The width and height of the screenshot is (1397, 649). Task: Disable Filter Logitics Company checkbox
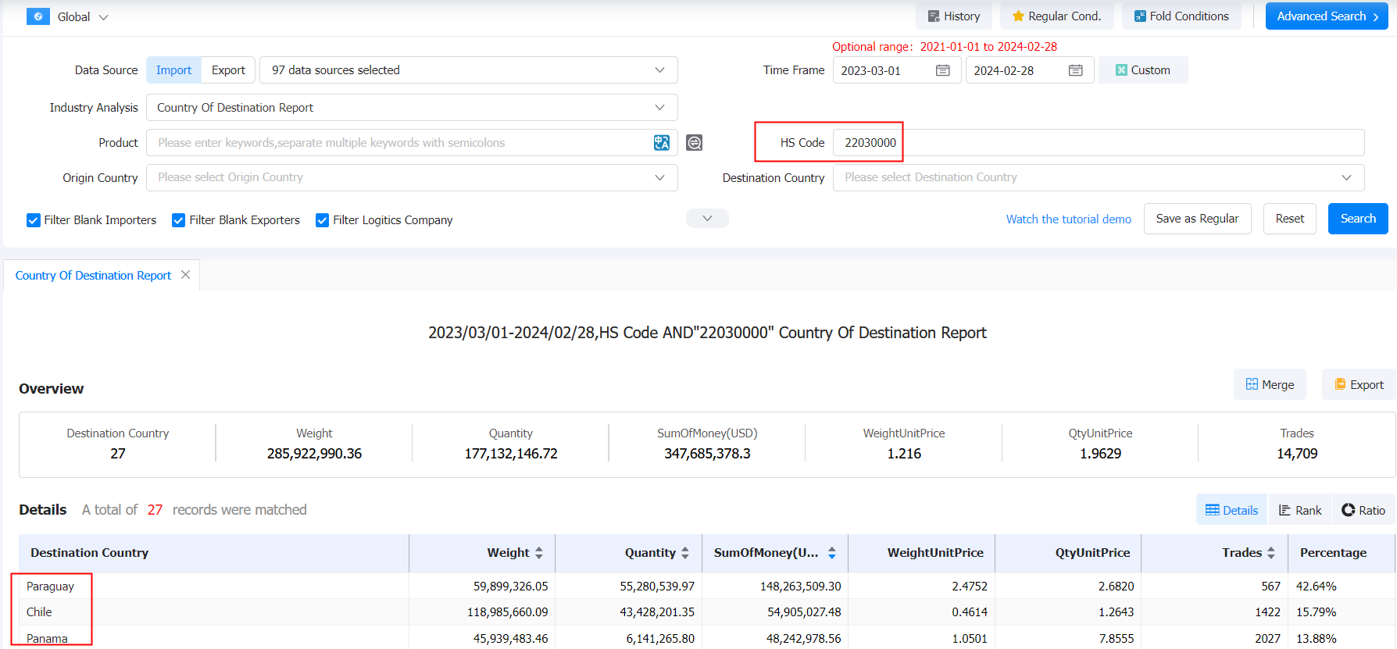tap(322, 220)
